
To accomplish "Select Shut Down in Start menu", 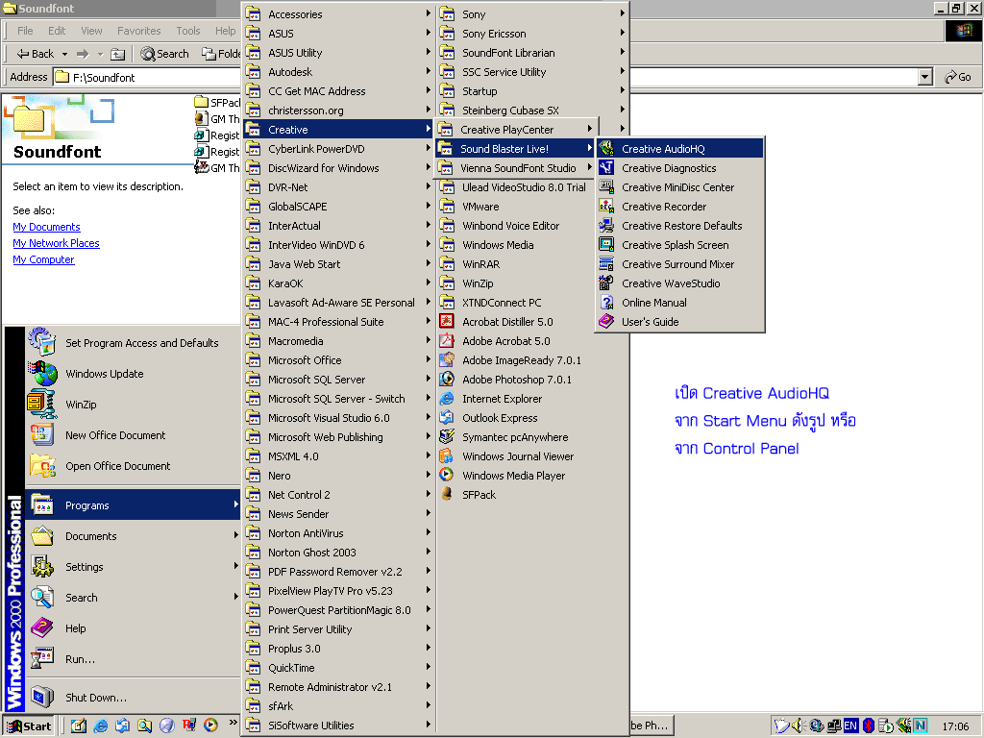I will (x=133, y=698).
